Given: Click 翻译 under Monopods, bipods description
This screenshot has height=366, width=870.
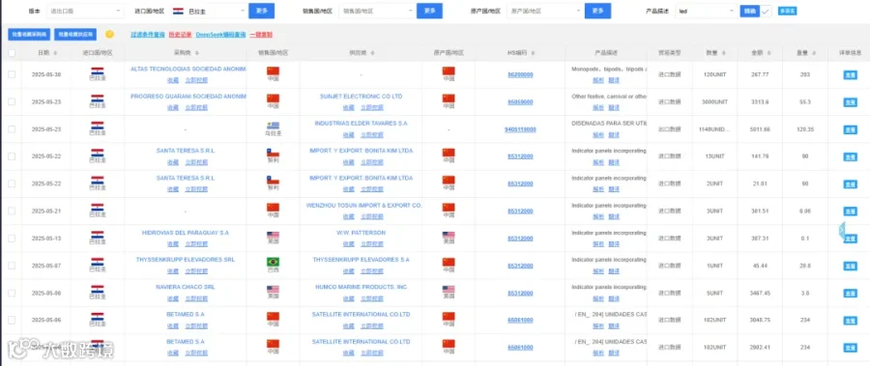Looking at the screenshot, I should (614, 80).
